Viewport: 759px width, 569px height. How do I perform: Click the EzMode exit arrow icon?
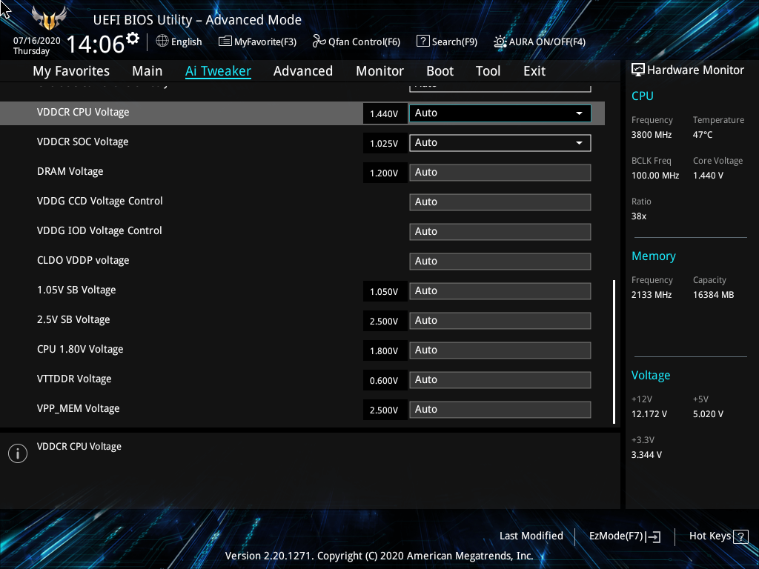pyautogui.click(x=653, y=536)
